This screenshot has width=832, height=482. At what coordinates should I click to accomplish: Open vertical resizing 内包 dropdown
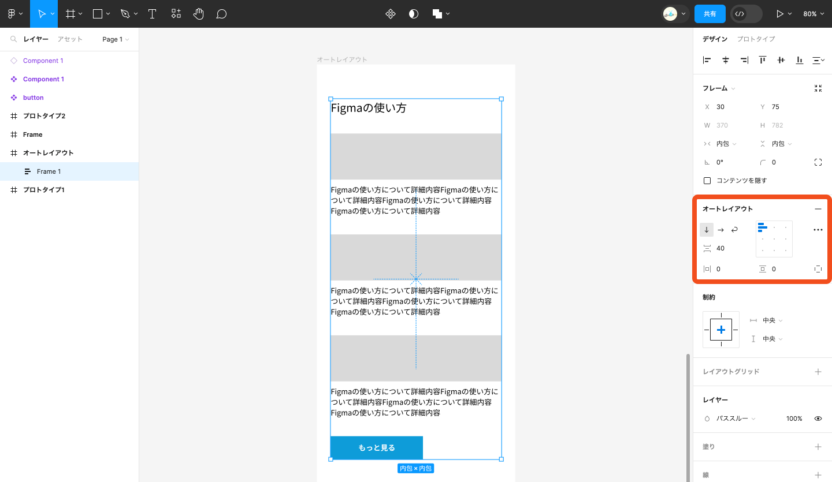[782, 144]
